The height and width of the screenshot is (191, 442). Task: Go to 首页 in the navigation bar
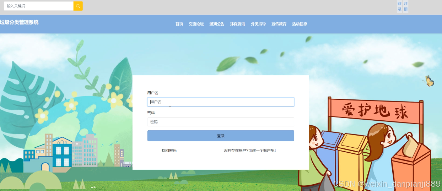coord(179,24)
